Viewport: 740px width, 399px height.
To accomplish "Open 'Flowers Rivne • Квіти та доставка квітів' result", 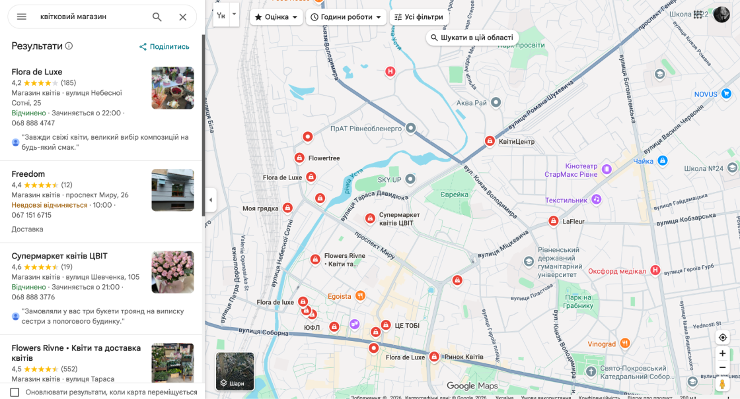I will (76, 353).
